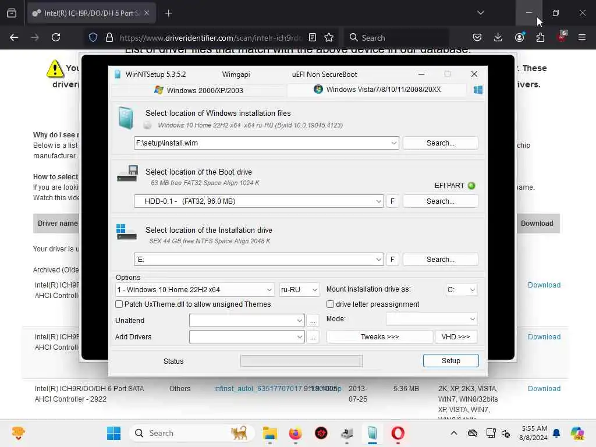
Task: Browse for Unattend file with ellipsis
Action: click(x=313, y=321)
